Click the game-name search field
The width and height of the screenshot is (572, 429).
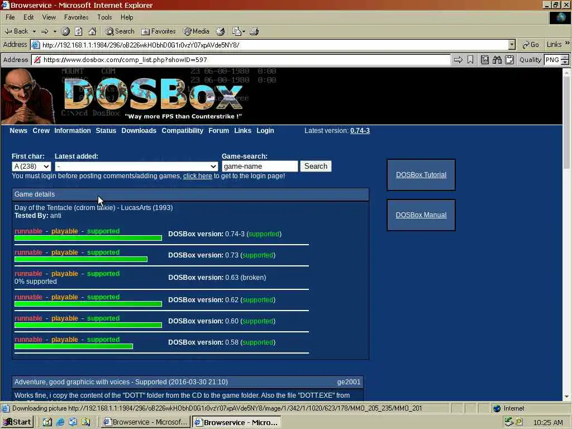tap(260, 166)
